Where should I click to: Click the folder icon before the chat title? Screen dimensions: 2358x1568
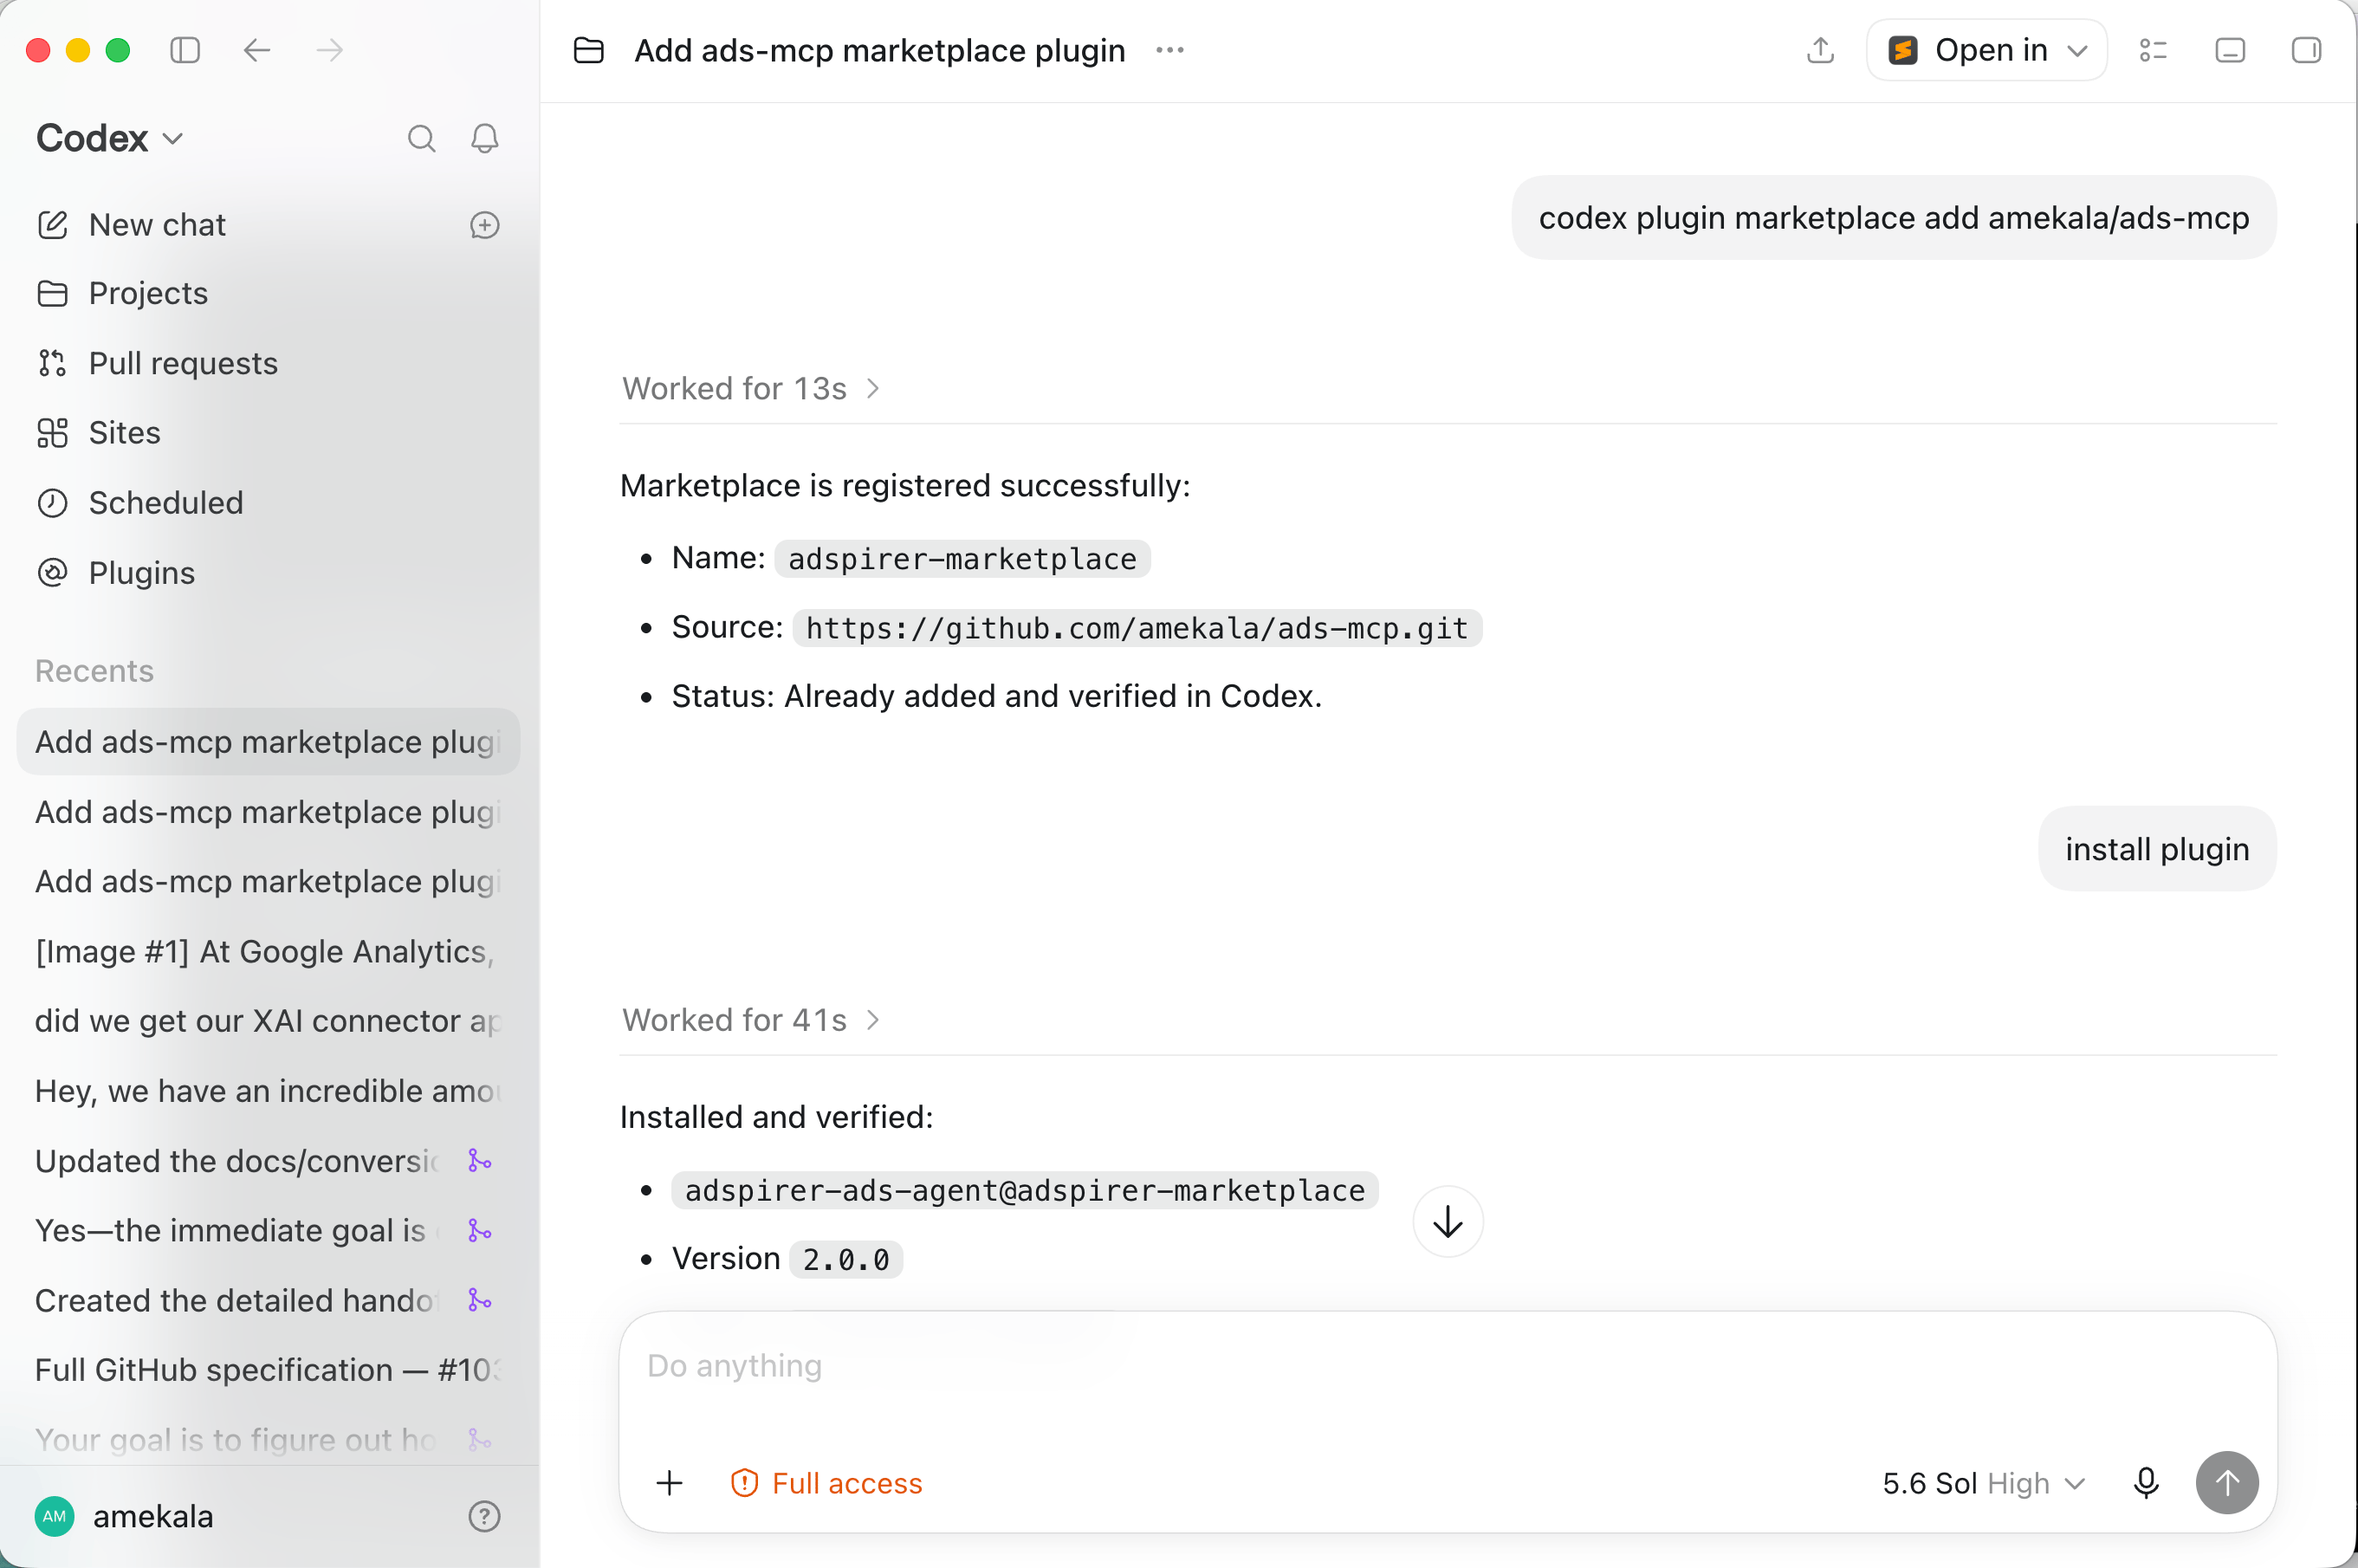click(589, 50)
